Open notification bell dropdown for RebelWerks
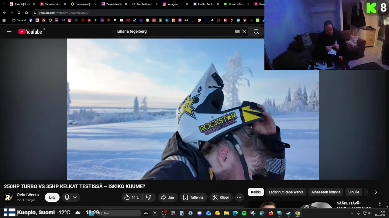The width and height of the screenshot is (389, 218). [x=71, y=197]
